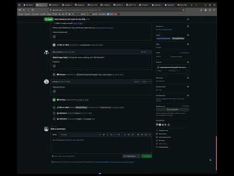Viewport: 234px width, 176px height.
Task: Open the Type gear settings
Action: pos(188,44)
